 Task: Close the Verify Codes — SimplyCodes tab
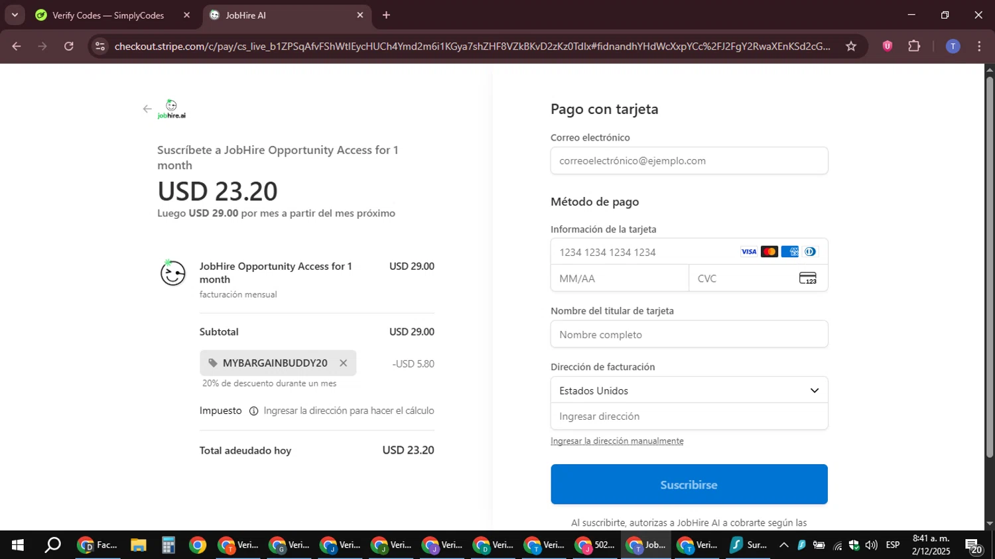point(186,15)
